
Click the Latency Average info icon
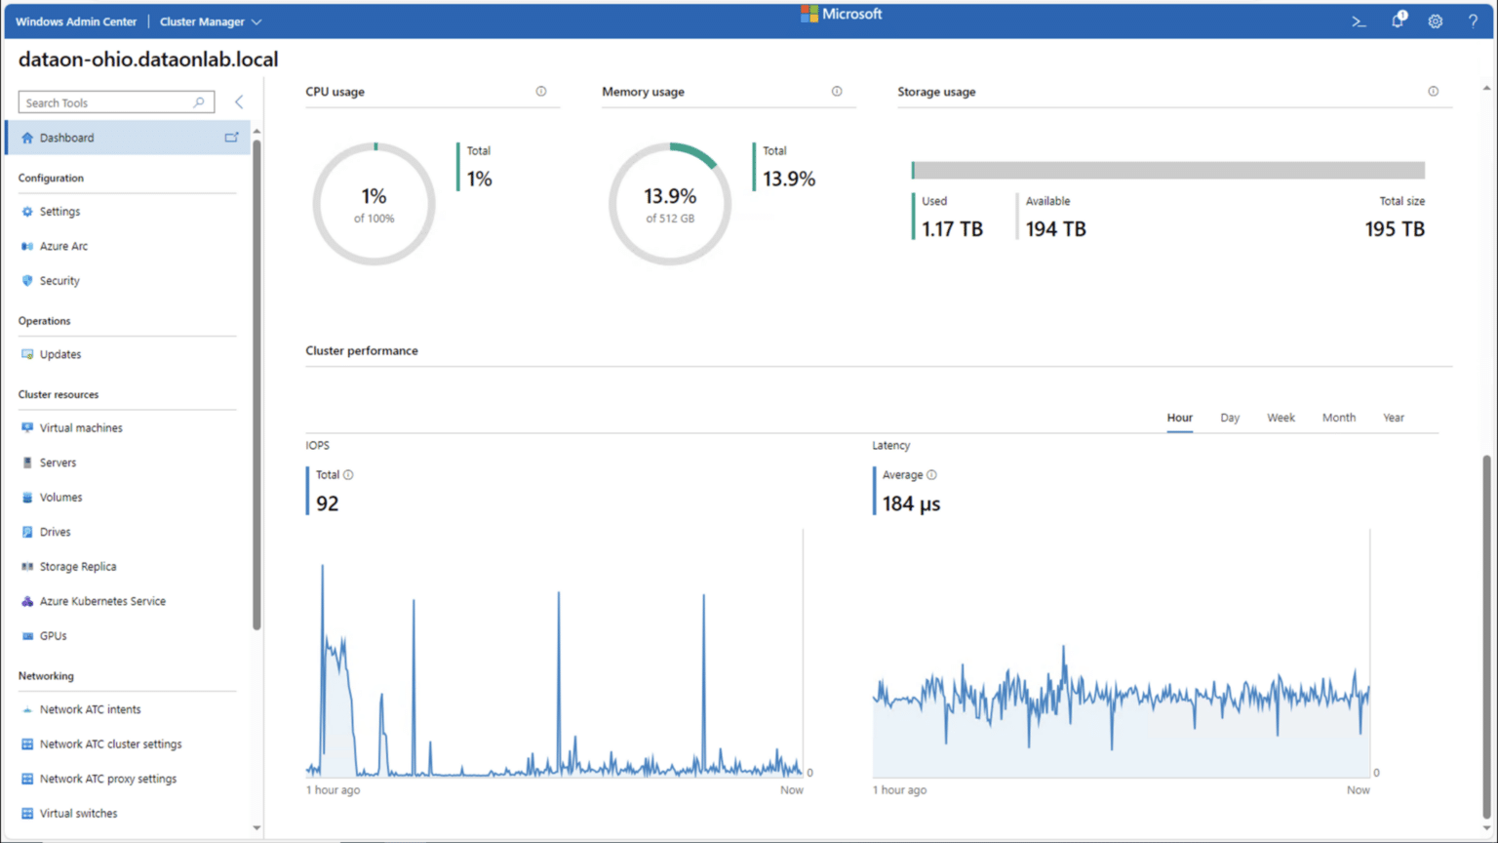coord(931,475)
